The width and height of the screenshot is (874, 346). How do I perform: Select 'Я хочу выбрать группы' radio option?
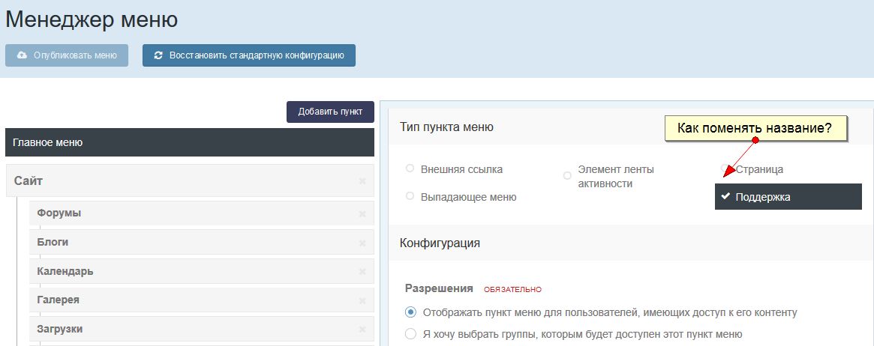click(411, 334)
